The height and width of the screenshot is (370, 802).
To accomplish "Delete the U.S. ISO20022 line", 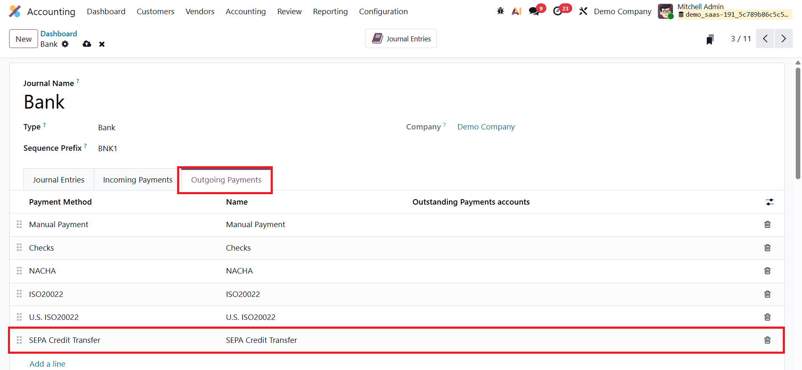I will coord(767,317).
